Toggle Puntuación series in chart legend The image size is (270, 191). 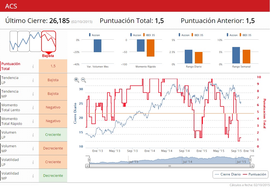[x=254, y=174]
